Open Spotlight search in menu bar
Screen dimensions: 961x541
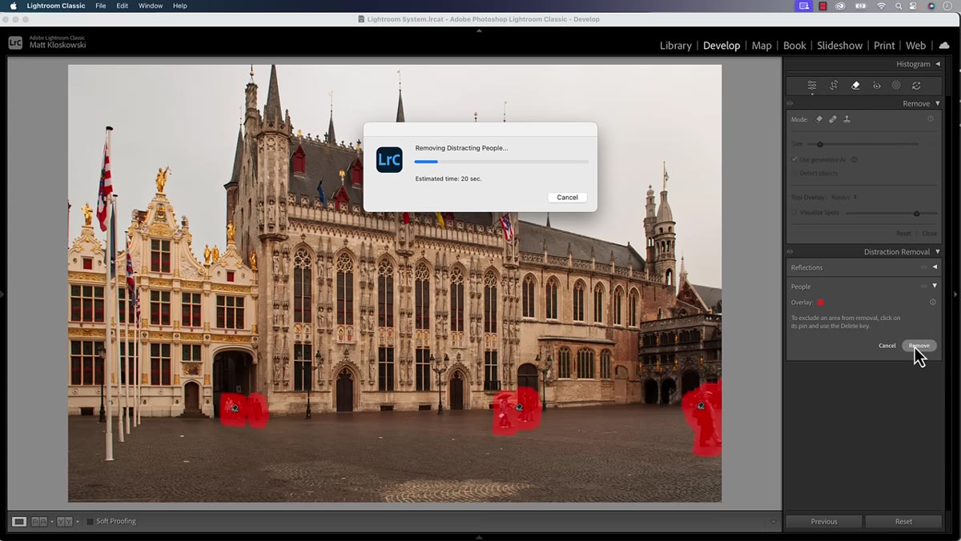click(x=899, y=6)
